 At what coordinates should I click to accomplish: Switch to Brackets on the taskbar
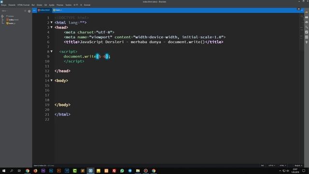coord(90,171)
